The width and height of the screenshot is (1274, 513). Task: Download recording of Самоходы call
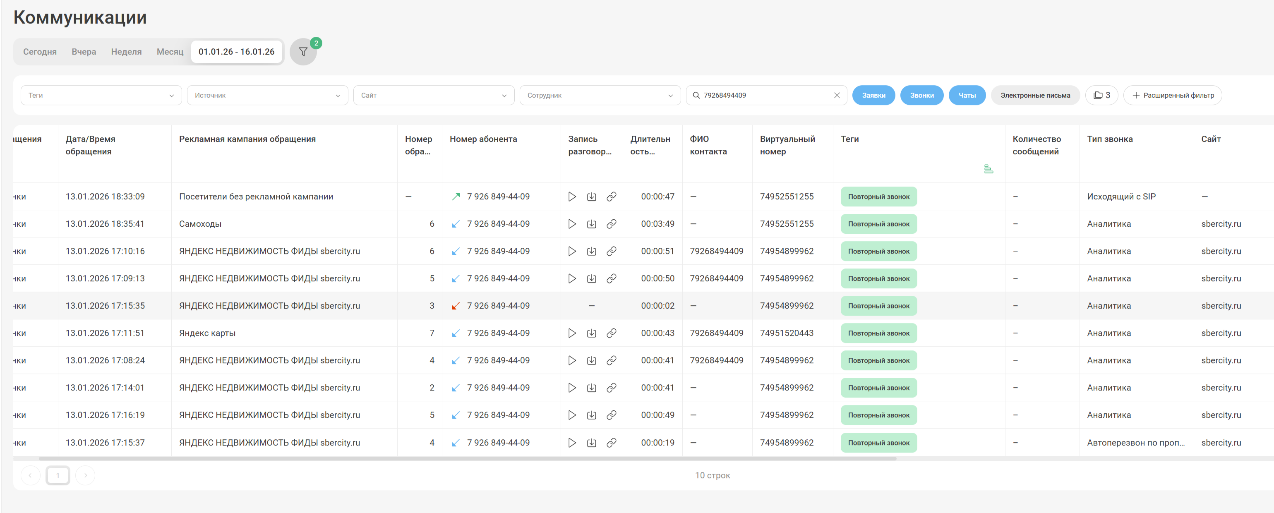point(591,223)
